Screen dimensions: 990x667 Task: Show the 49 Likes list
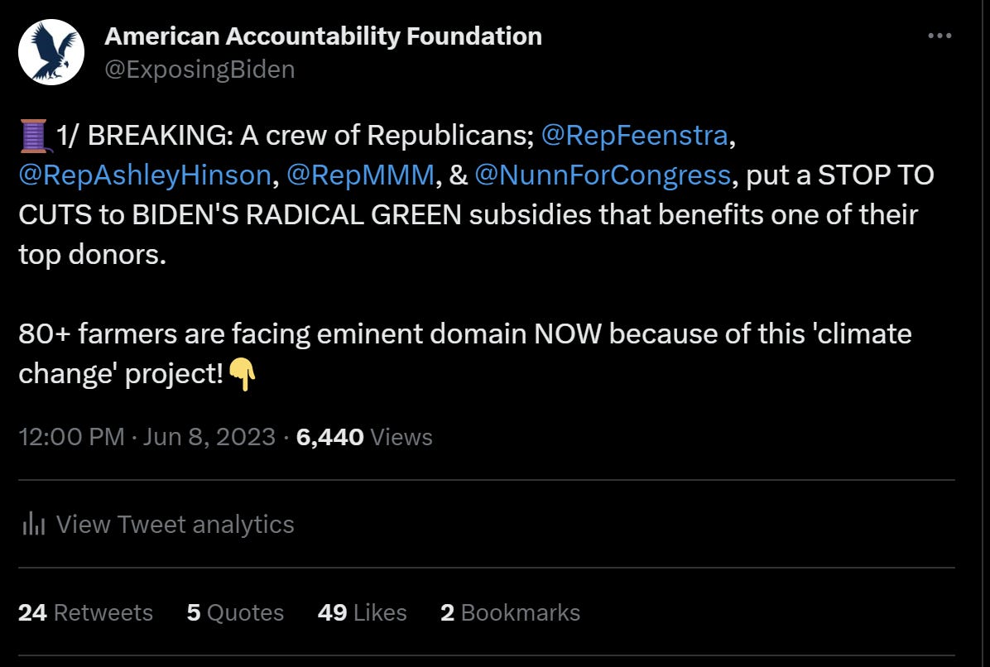(x=362, y=612)
